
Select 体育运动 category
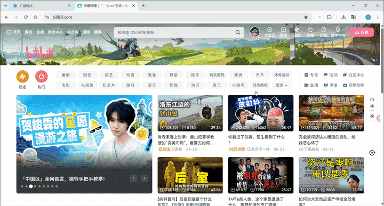(x=282, y=75)
